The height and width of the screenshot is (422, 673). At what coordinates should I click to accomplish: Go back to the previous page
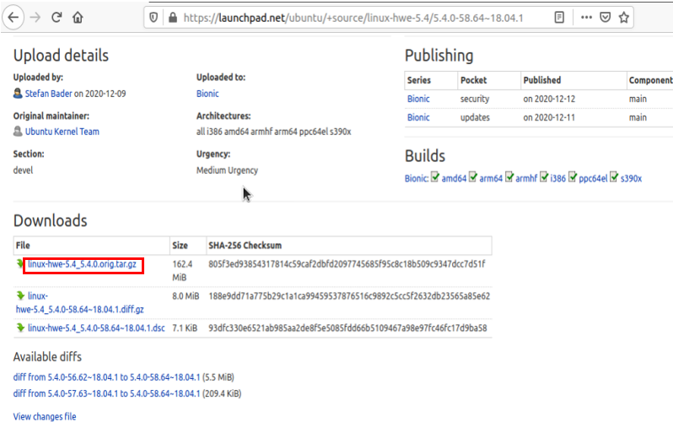click(13, 18)
